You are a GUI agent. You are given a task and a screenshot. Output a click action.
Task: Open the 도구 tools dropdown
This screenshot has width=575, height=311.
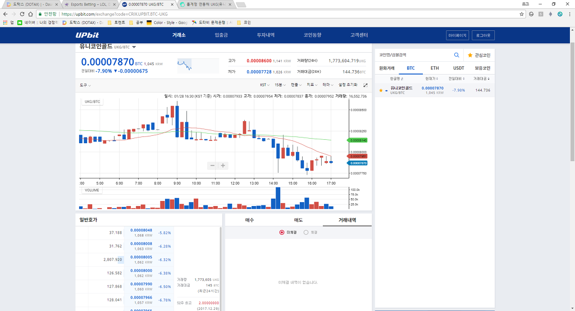click(x=85, y=85)
